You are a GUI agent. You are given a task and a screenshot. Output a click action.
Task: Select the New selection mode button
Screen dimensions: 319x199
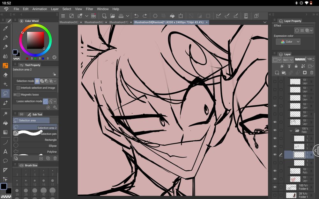click(37, 81)
